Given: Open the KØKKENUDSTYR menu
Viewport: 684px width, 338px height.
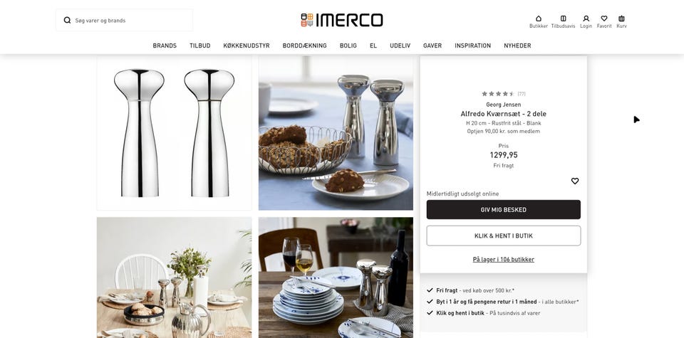Looking at the screenshot, I should [247, 46].
